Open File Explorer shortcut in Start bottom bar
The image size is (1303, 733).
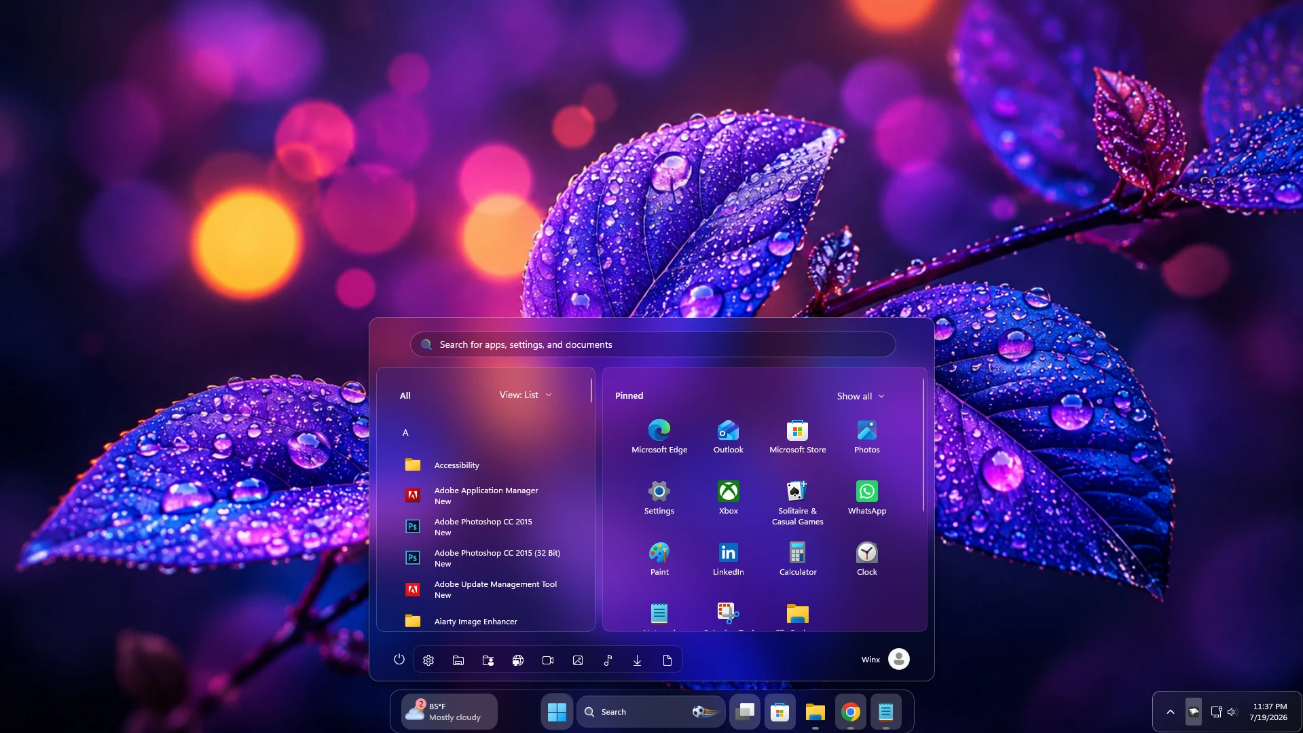[458, 660]
